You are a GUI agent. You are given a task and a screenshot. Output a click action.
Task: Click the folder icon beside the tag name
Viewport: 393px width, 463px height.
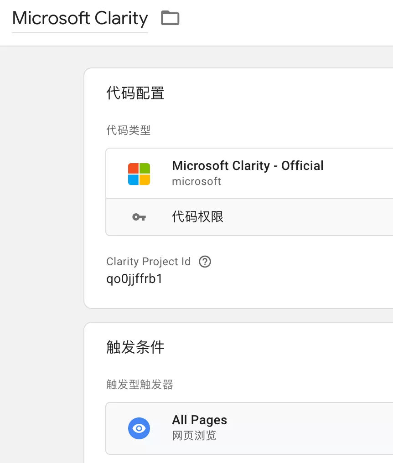(x=170, y=18)
